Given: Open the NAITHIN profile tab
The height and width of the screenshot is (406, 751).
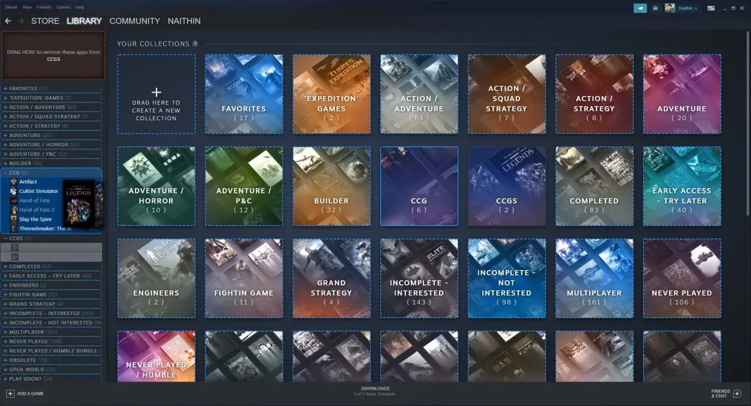Looking at the screenshot, I should coord(184,21).
